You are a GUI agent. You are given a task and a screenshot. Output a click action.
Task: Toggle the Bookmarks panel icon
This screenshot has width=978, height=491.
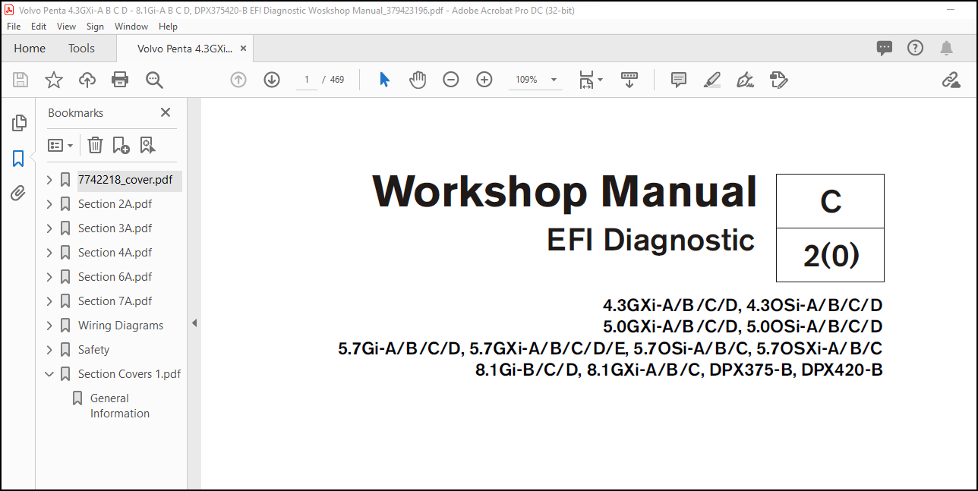(x=18, y=159)
